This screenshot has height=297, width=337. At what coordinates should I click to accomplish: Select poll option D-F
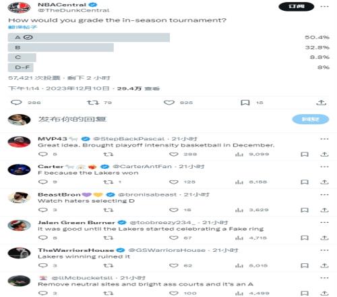(21, 67)
